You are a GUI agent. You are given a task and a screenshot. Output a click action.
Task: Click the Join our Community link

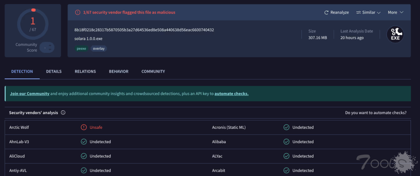pyautogui.click(x=30, y=94)
